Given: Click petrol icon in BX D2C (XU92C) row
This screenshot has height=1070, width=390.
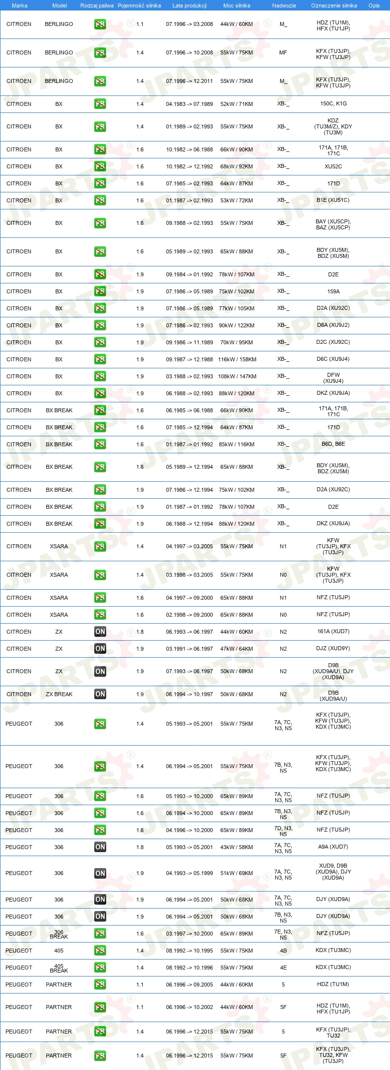Looking at the screenshot, I should (100, 342).
